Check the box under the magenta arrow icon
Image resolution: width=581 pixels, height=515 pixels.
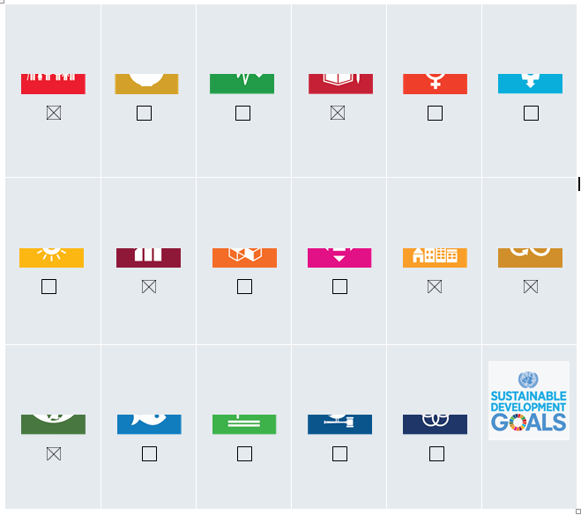coord(339,286)
